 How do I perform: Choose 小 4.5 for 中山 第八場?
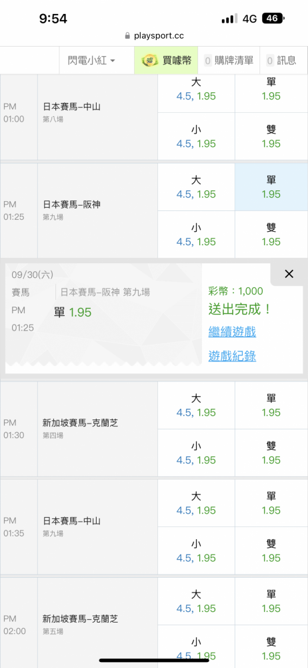196,136
